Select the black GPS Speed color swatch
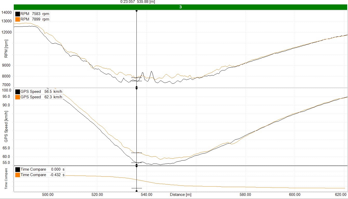 (18, 92)
